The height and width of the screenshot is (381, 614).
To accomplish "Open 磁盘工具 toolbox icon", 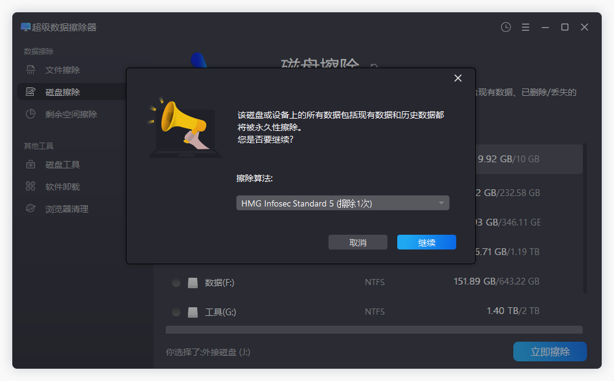I will [30, 164].
